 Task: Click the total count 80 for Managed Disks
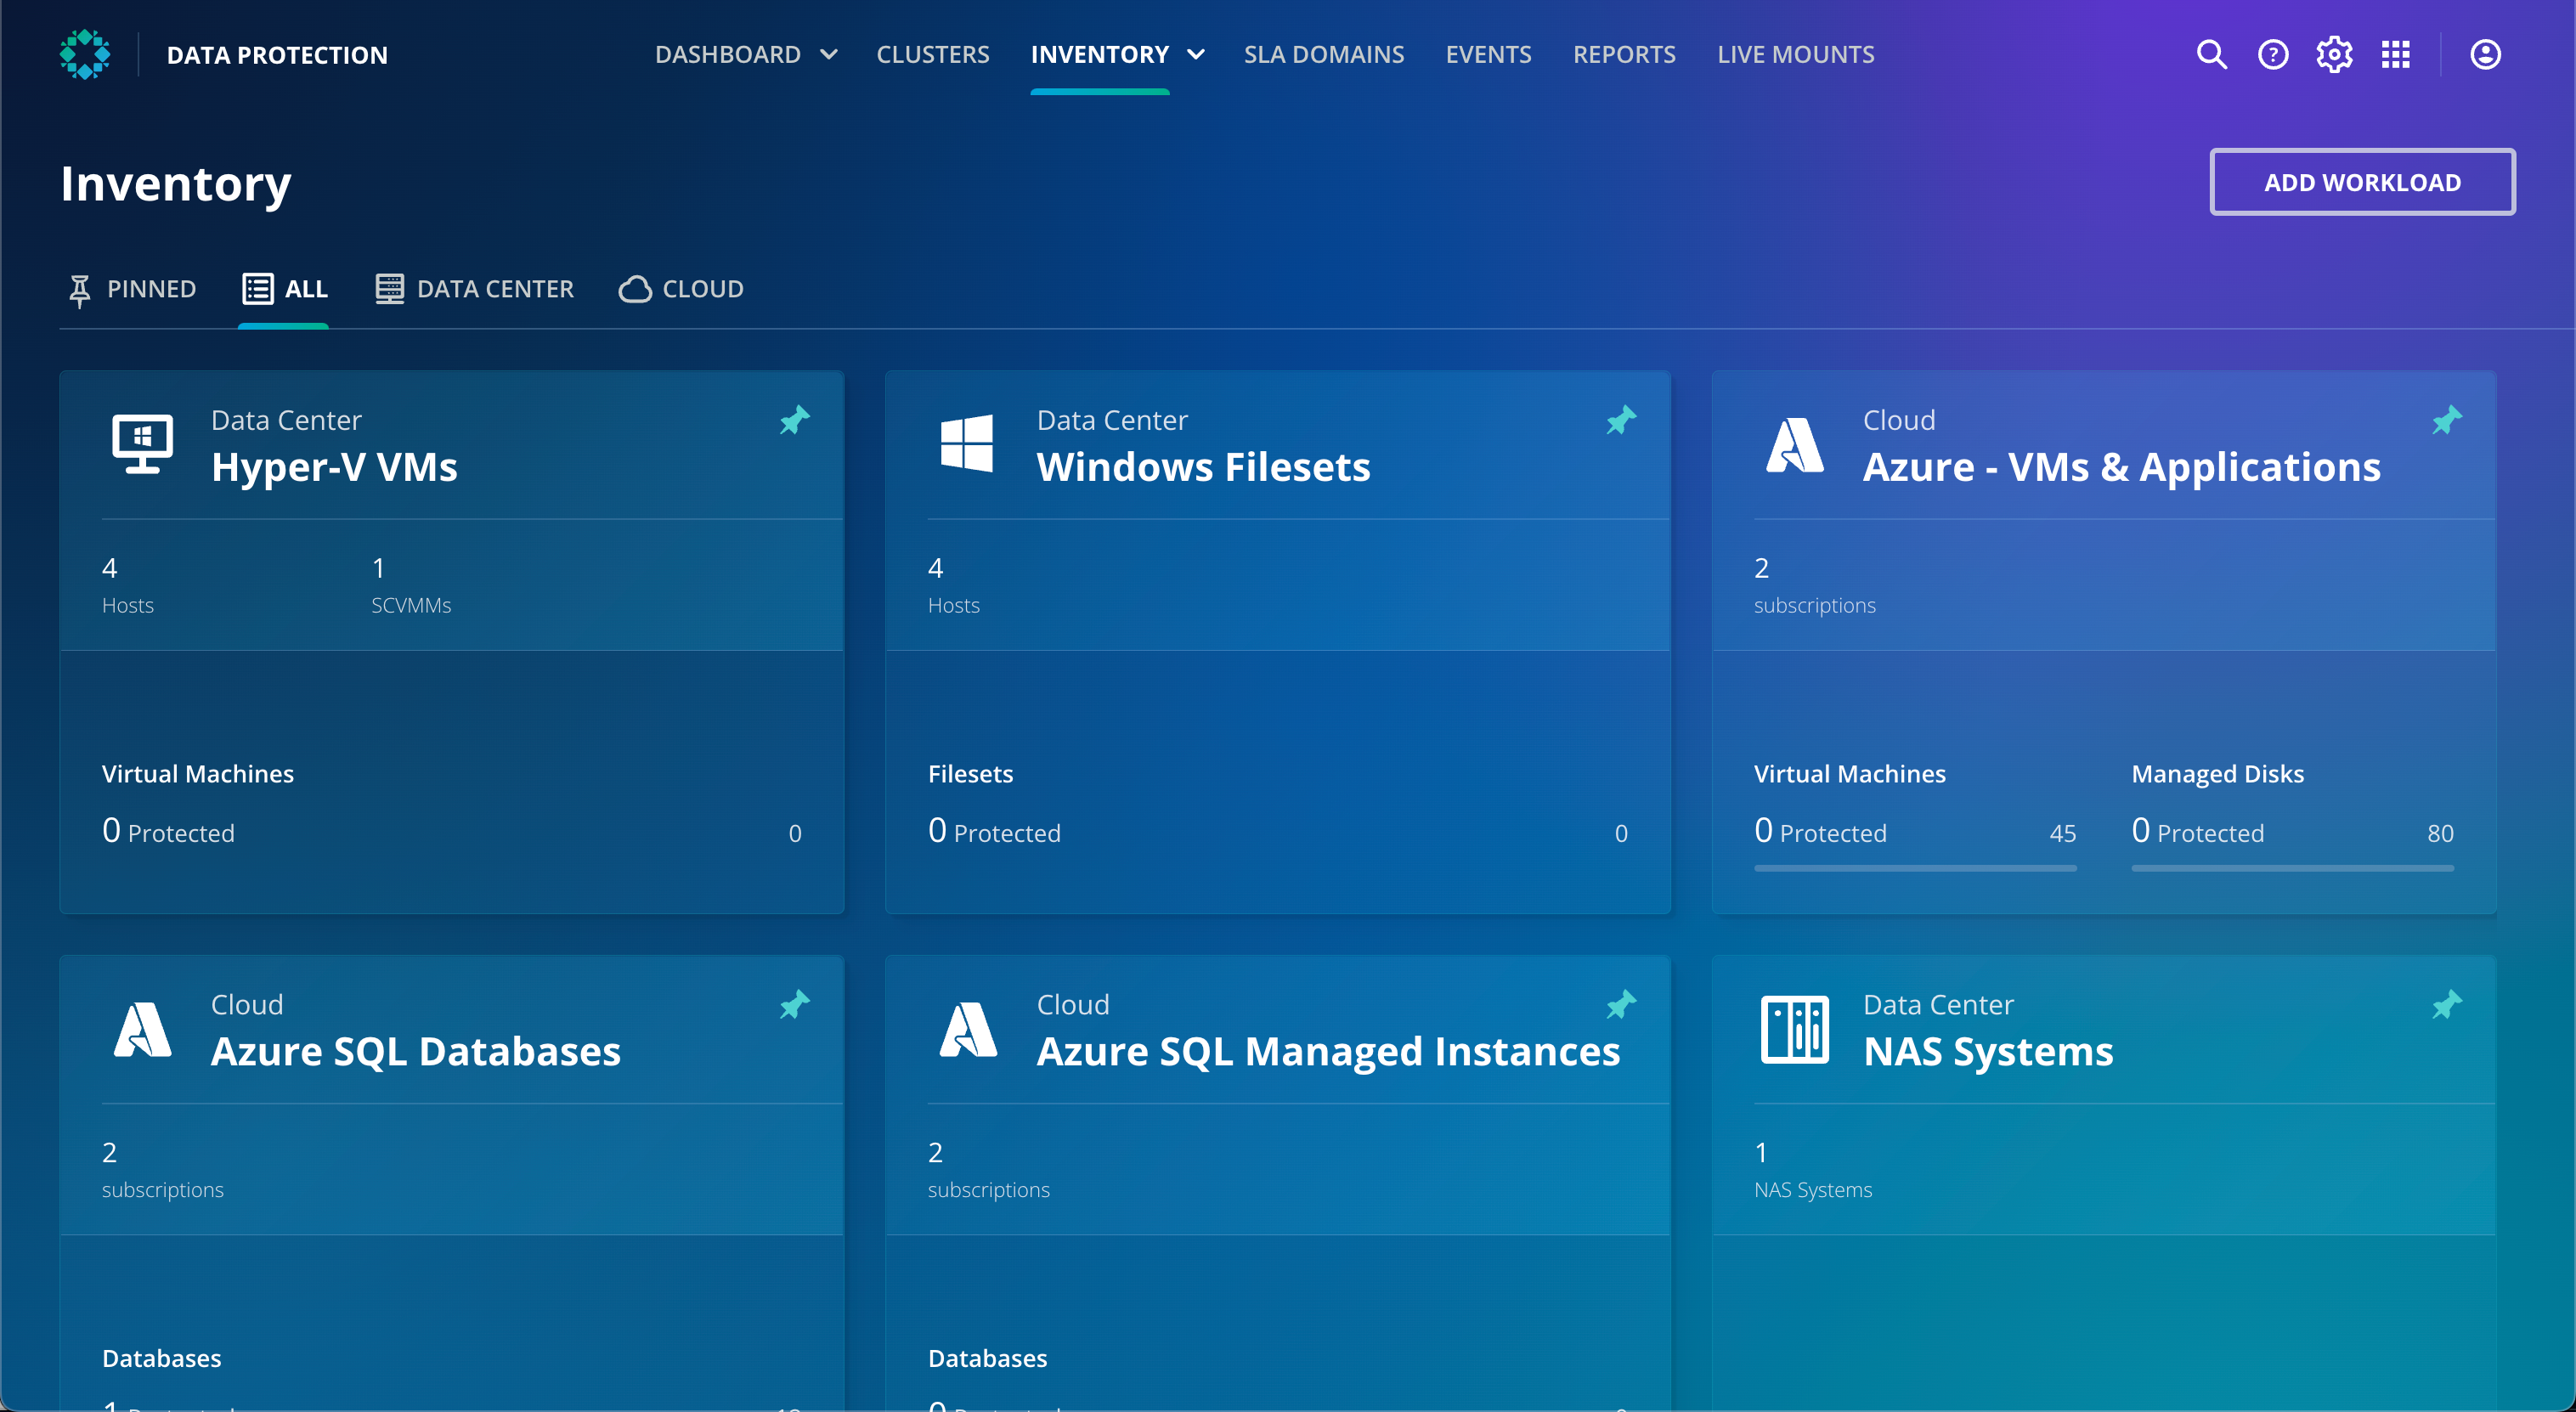2439,833
